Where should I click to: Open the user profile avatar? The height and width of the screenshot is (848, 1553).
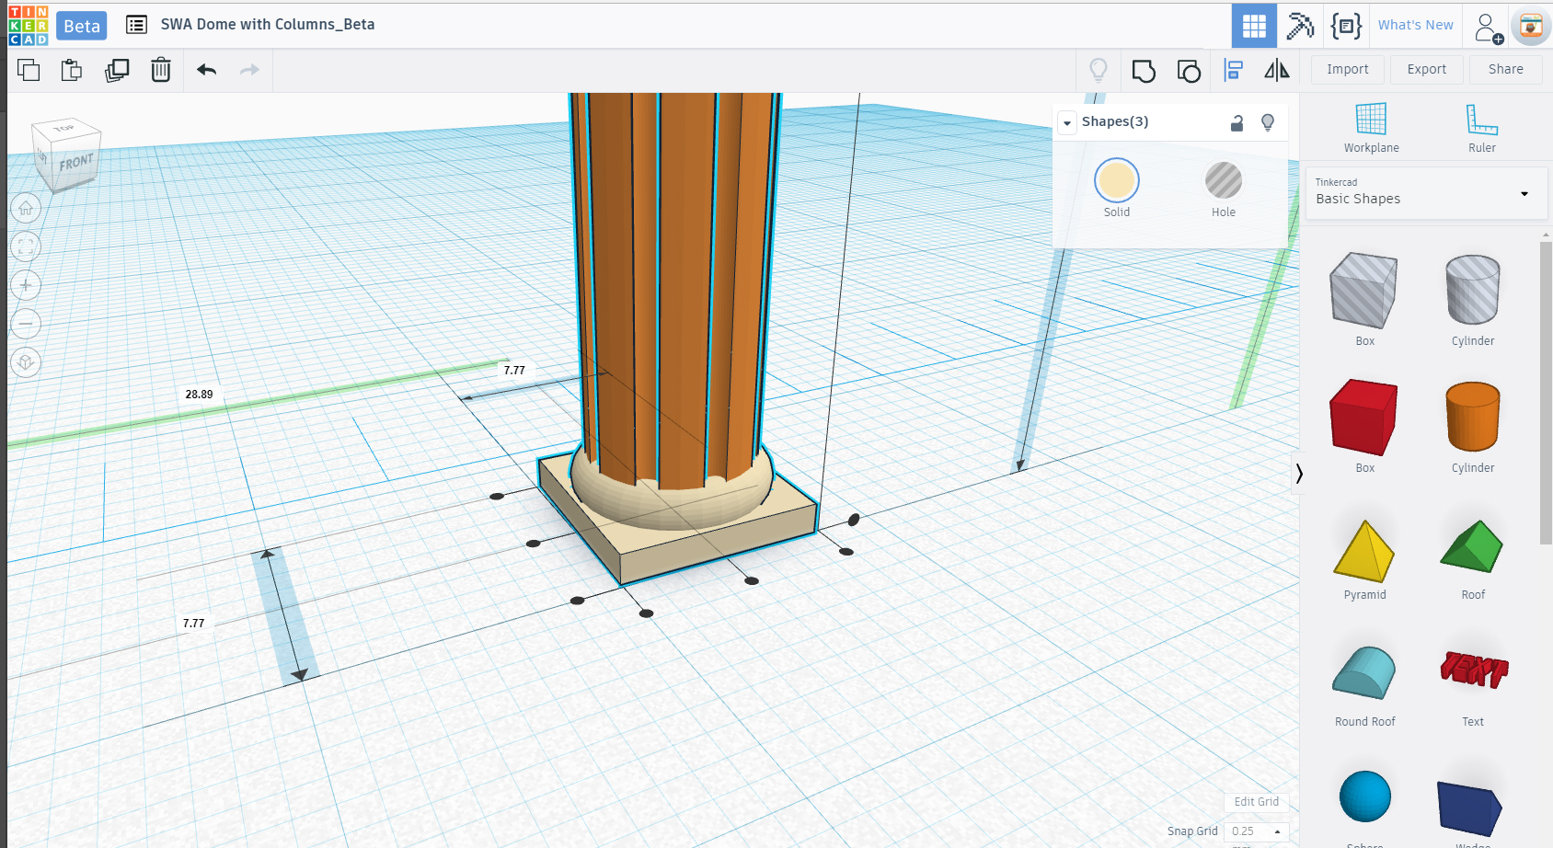(x=1531, y=26)
